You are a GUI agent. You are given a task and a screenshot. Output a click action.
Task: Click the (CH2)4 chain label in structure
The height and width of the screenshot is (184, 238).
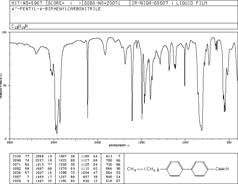[152, 169]
